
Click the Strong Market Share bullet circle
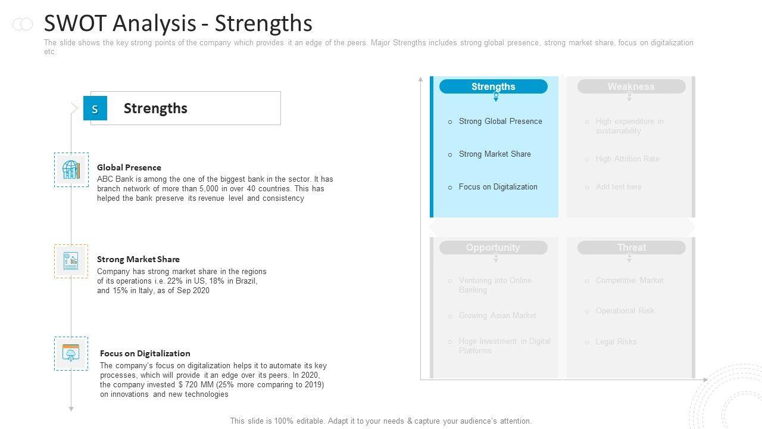450,154
